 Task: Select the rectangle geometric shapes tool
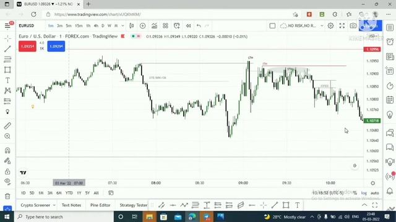tap(7, 70)
